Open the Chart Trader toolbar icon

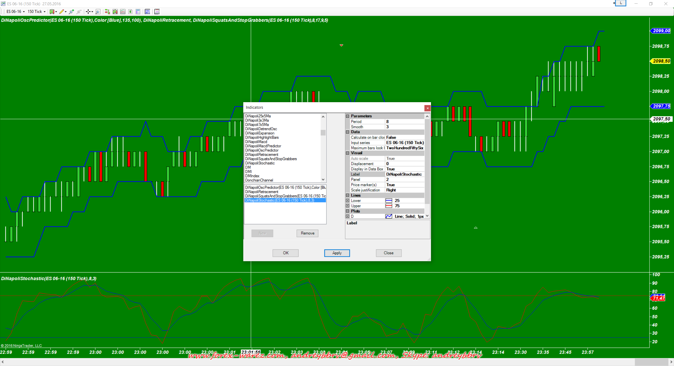(x=107, y=12)
